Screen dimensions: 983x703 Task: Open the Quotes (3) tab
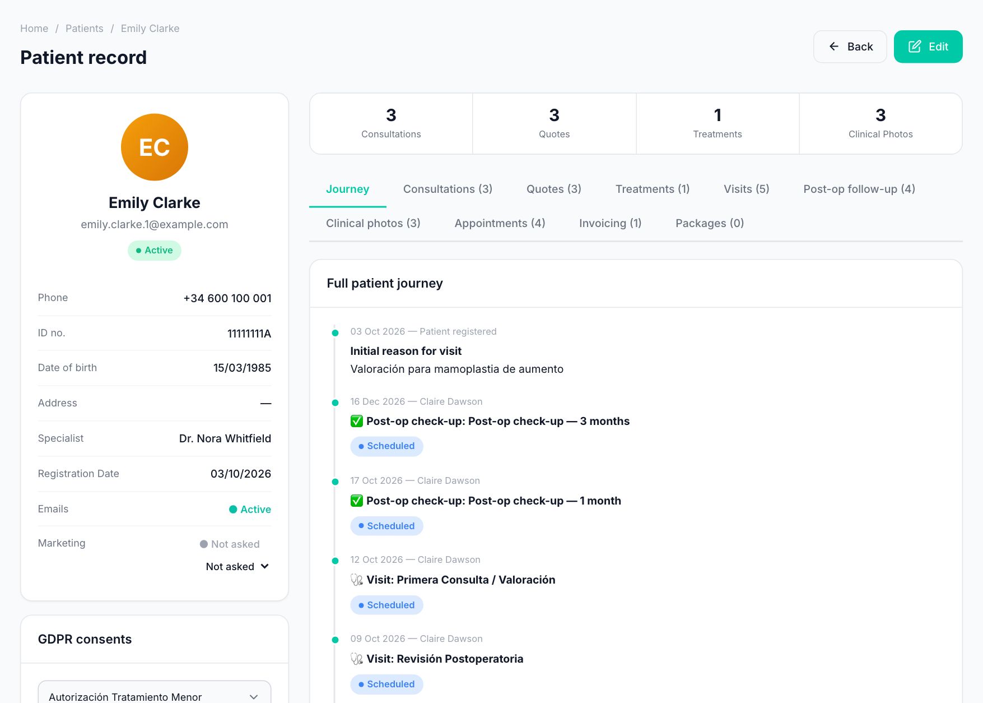coord(554,189)
